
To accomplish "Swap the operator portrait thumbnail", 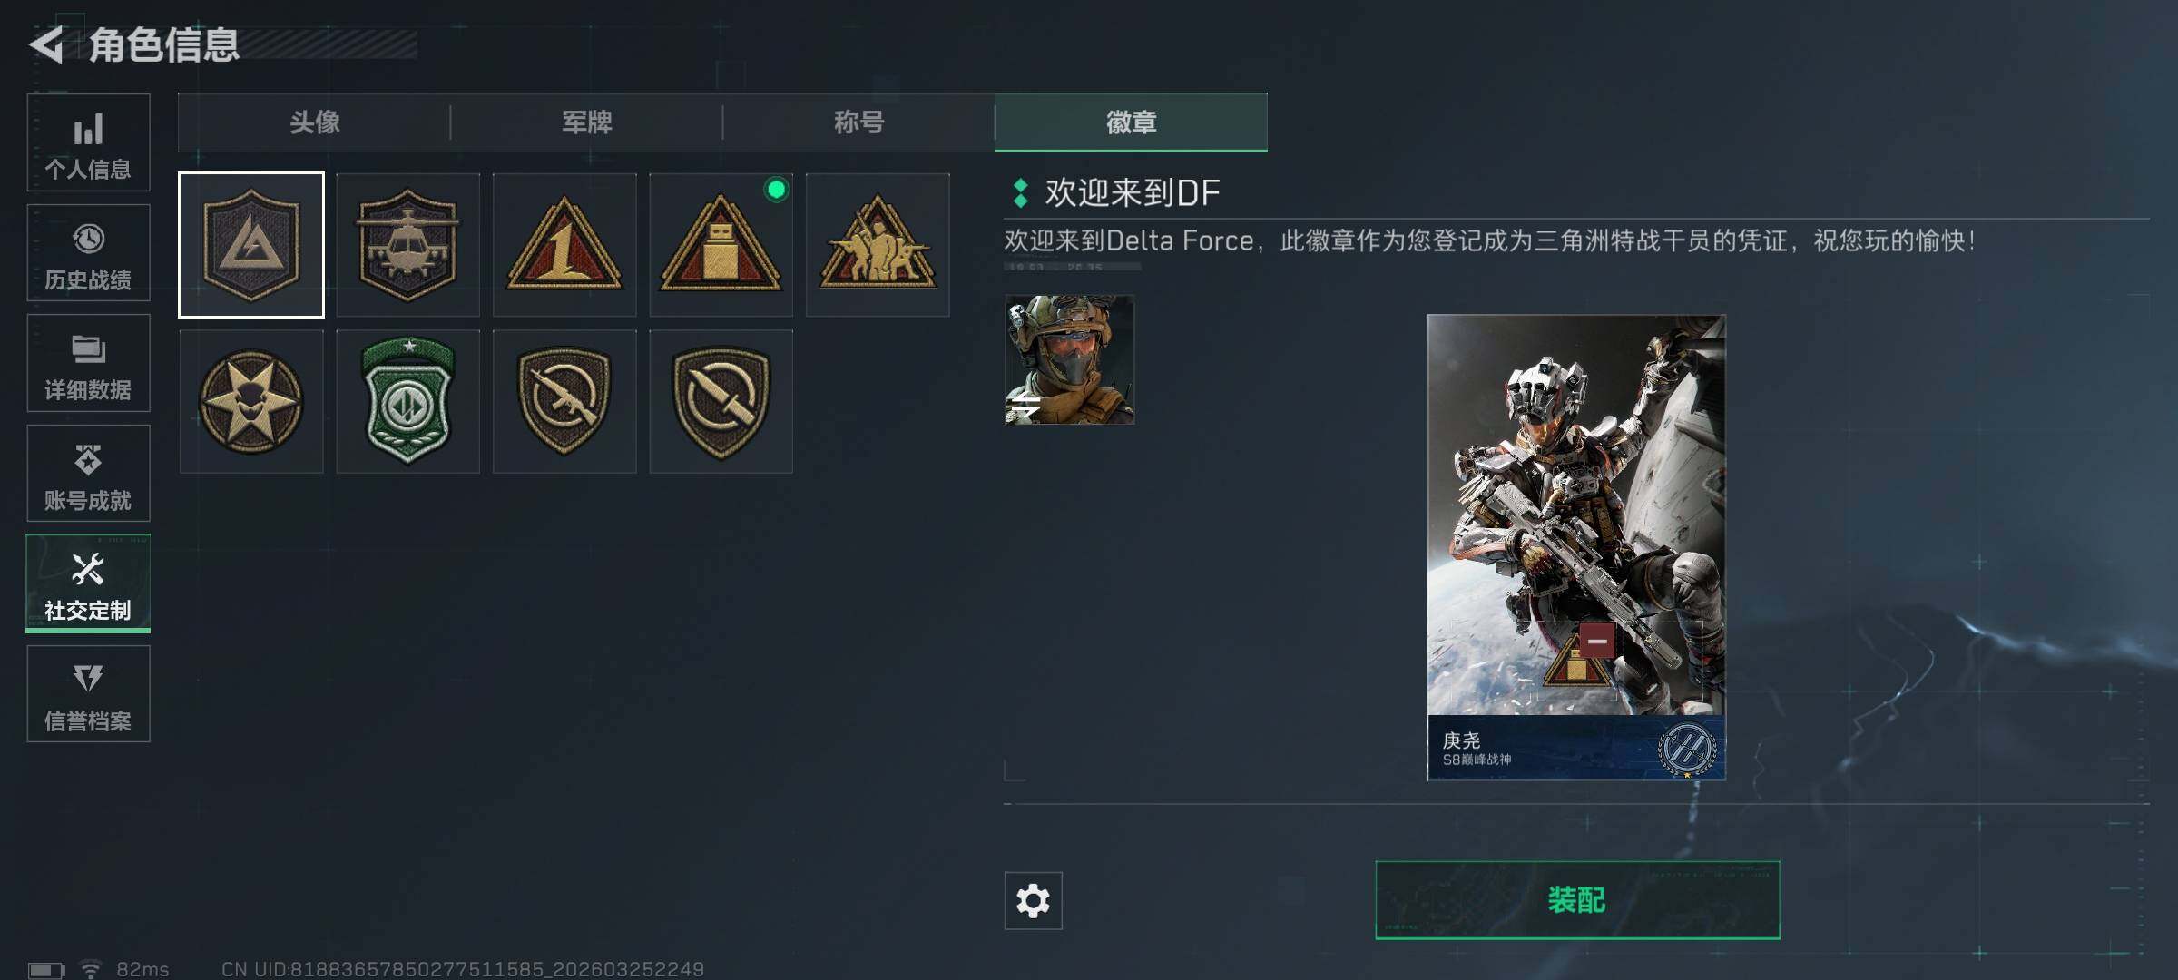I will click(x=1069, y=359).
